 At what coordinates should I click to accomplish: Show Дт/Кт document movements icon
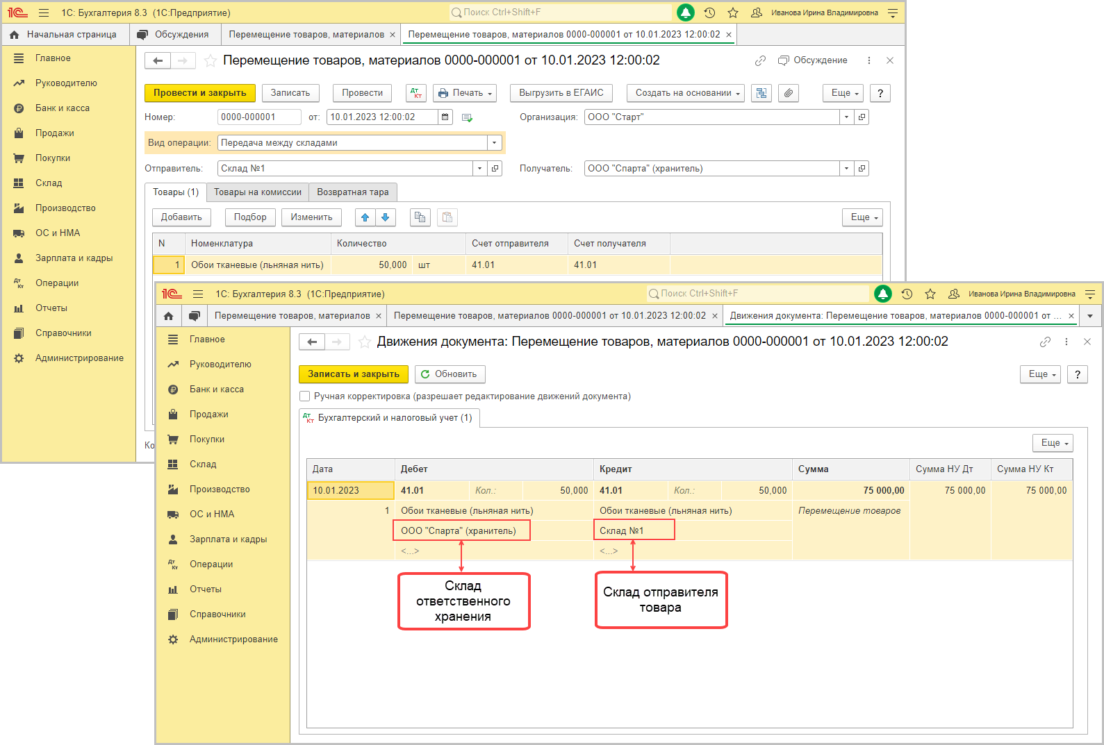416,93
